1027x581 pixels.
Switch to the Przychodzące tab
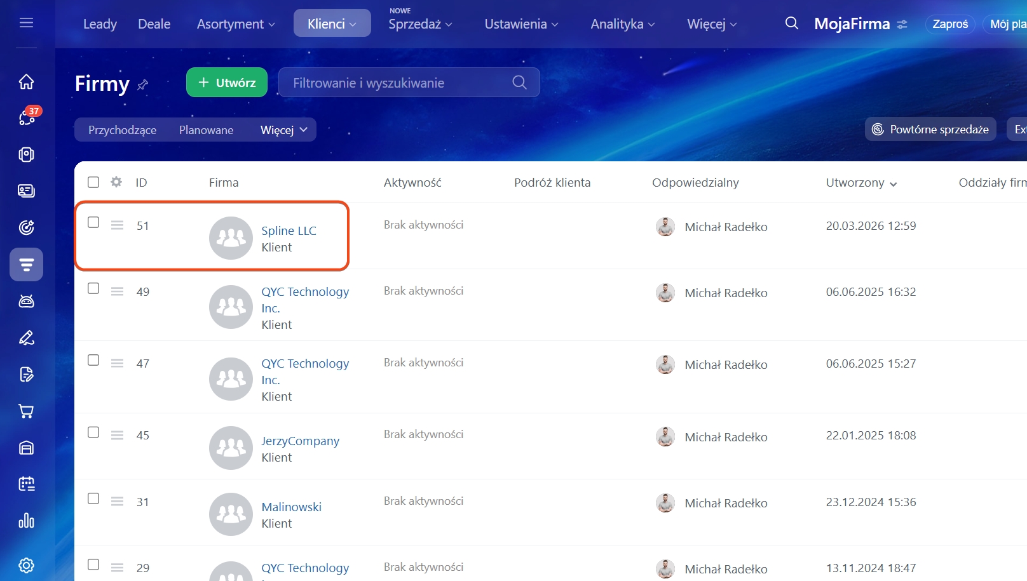[122, 130]
